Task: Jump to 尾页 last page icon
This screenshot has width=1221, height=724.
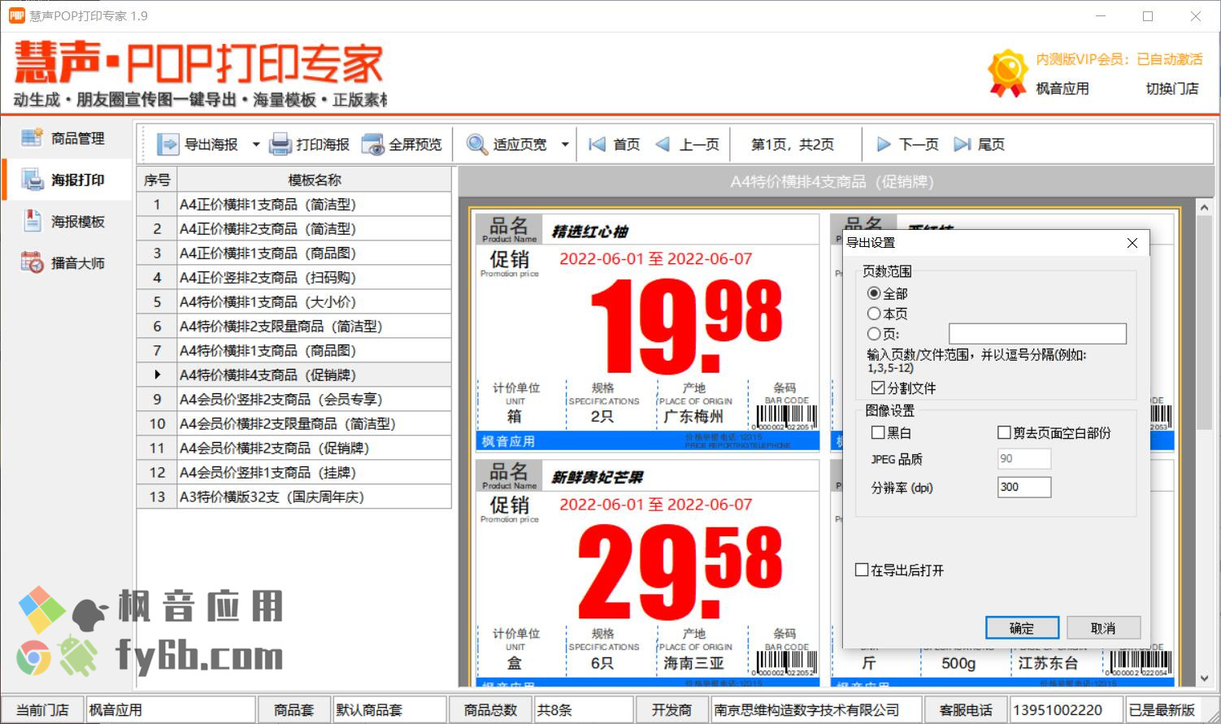Action: [x=962, y=145]
